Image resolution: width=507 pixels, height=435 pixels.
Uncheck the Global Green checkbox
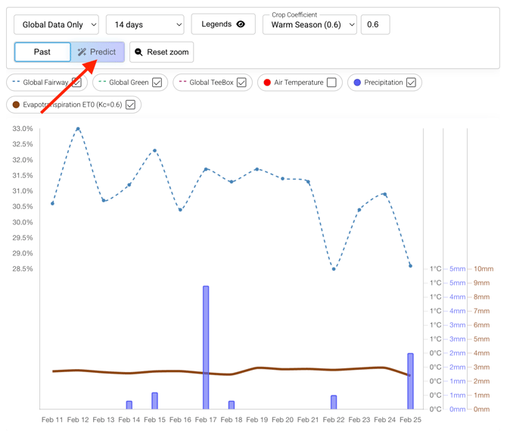coord(157,83)
